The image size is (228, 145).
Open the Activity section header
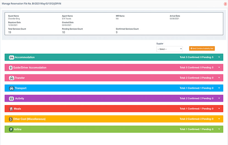[114, 99]
